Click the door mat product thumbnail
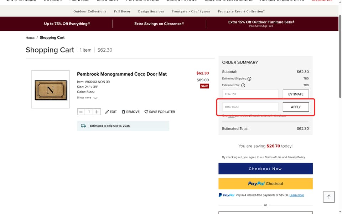This screenshot has width=342, height=214. pos(51,89)
